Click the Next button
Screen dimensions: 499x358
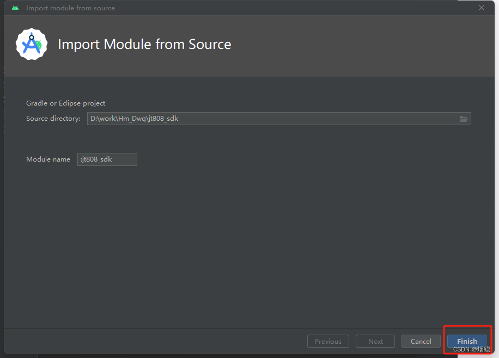(375, 341)
